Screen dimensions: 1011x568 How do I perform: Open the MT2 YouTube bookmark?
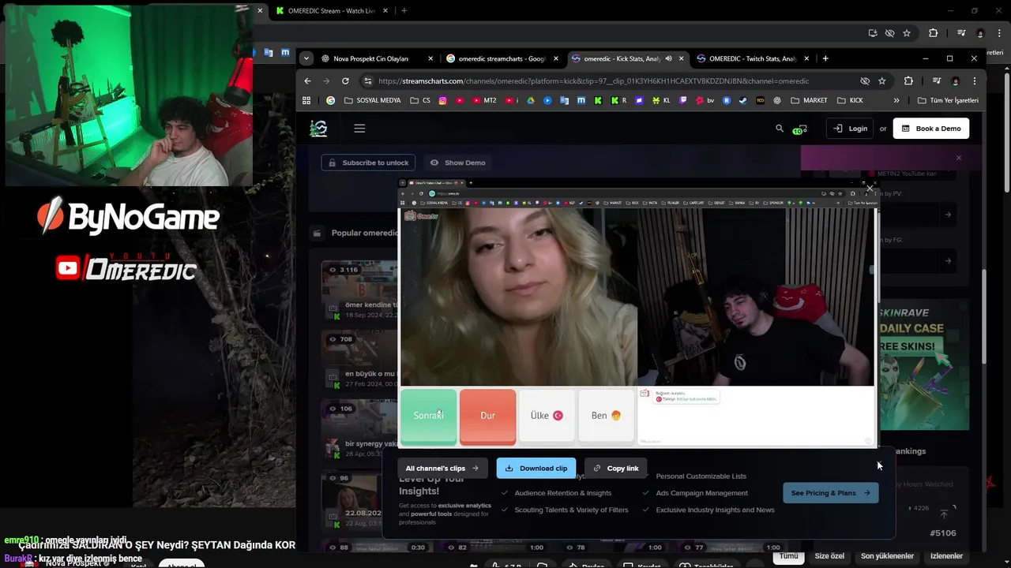click(486, 100)
